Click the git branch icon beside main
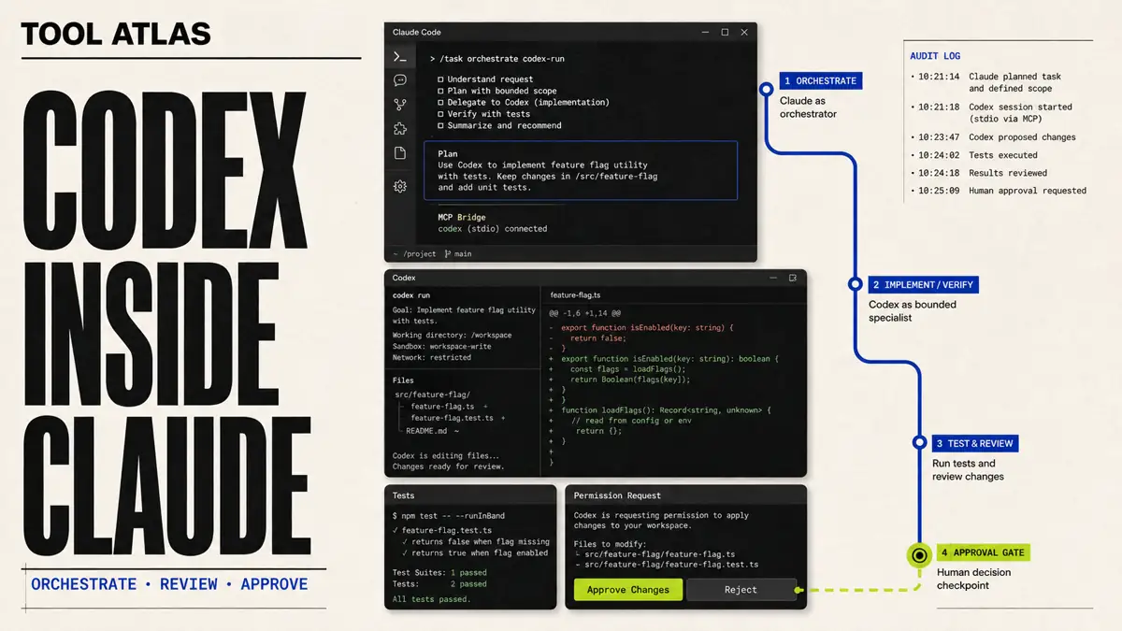The width and height of the screenshot is (1122, 631). (x=448, y=253)
